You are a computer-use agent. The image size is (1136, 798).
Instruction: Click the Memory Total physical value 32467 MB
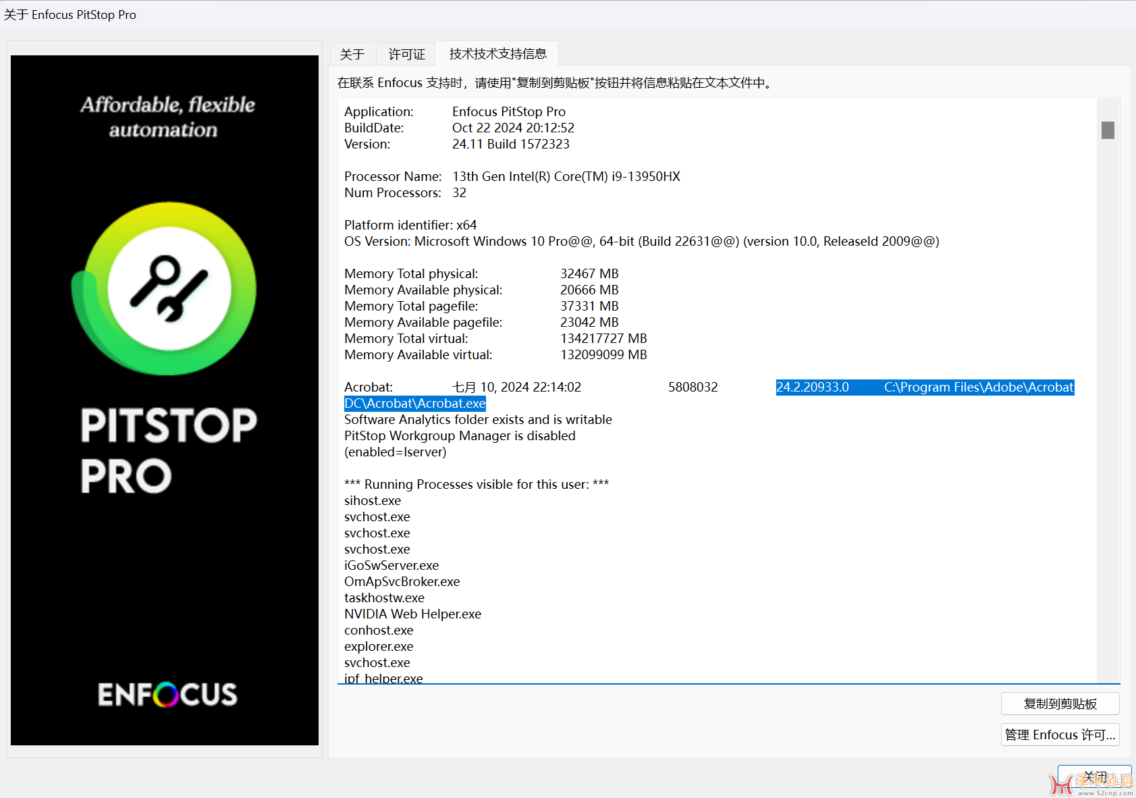point(589,273)
